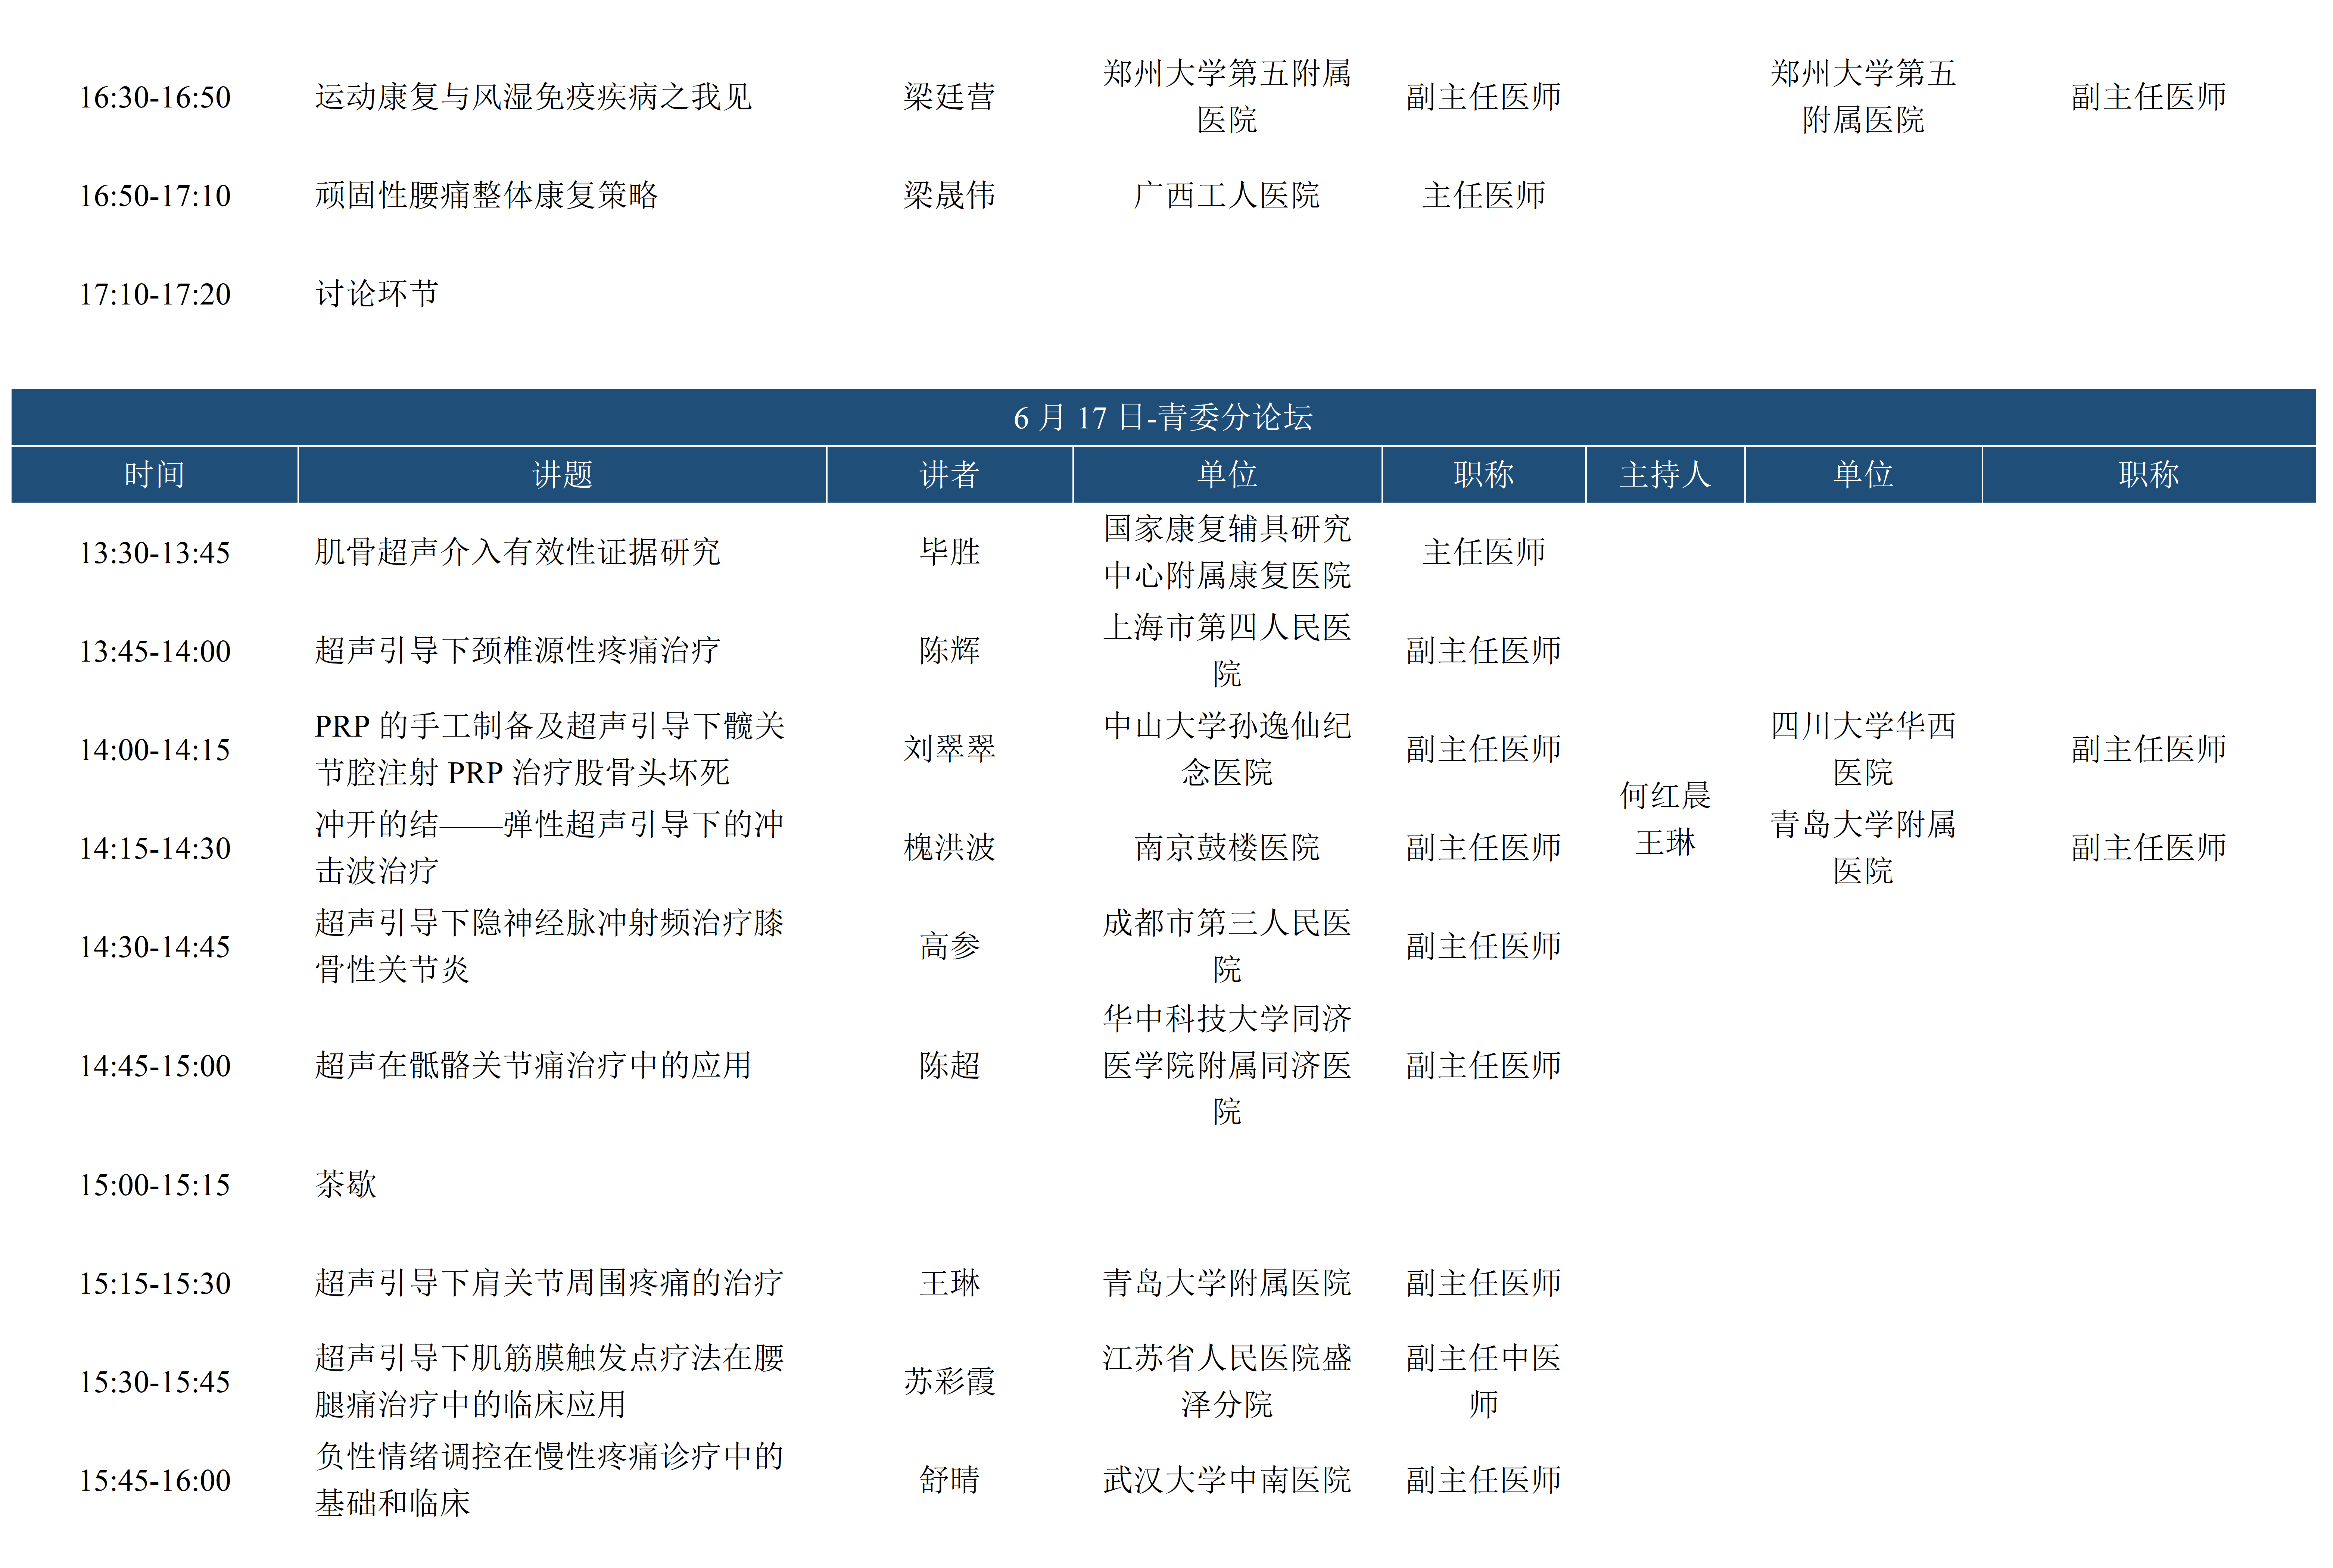Click the time 17:10-17:20
This screenshot has width=2333, height=1568.
[155, 294]
